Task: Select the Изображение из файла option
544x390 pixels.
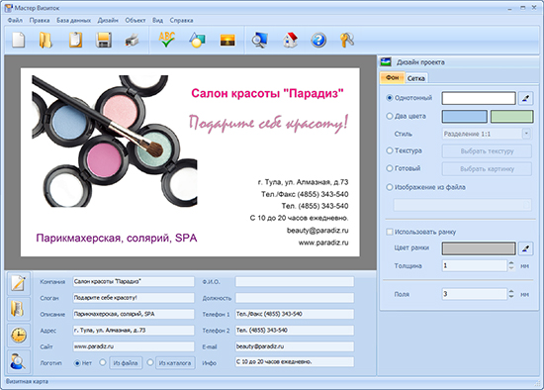Action: pos(390,187)
